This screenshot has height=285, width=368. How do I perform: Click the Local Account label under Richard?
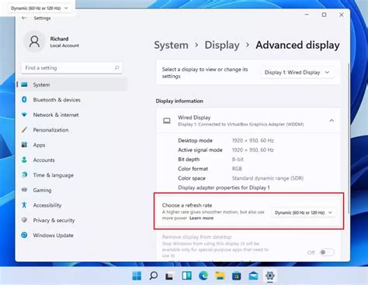(x=64, y=46)
